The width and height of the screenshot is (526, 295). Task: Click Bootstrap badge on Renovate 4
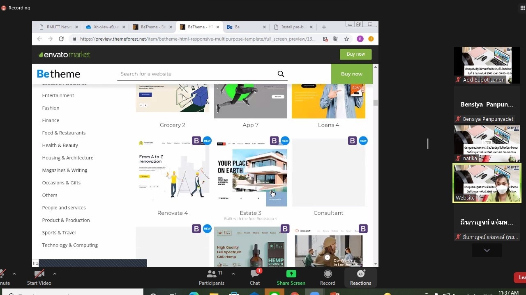196,141
